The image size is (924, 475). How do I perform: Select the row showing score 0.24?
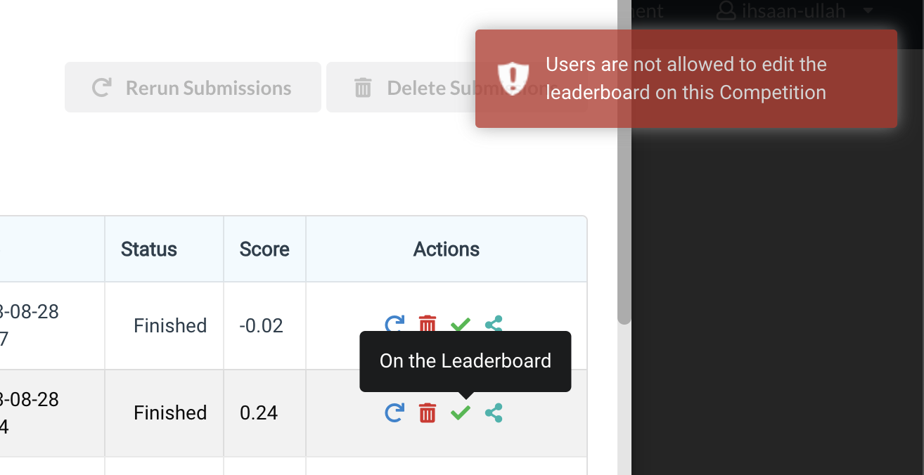(170, 413)
